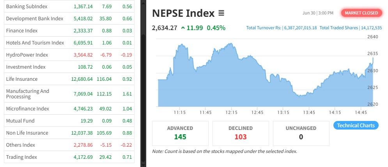Click the green up-arrow change indicator
The height and width of the screenshot is (167, 388).
[x=183, y=28]
